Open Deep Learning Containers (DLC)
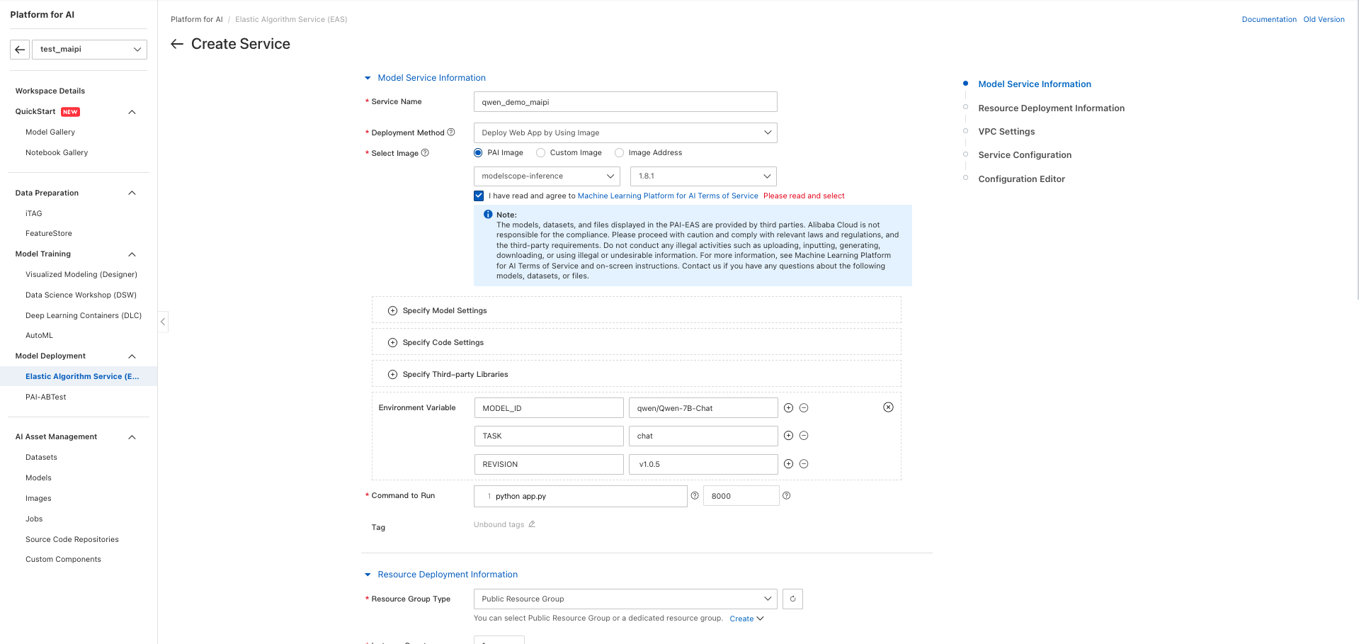The image size is (1359, 644). coord(84,316)
